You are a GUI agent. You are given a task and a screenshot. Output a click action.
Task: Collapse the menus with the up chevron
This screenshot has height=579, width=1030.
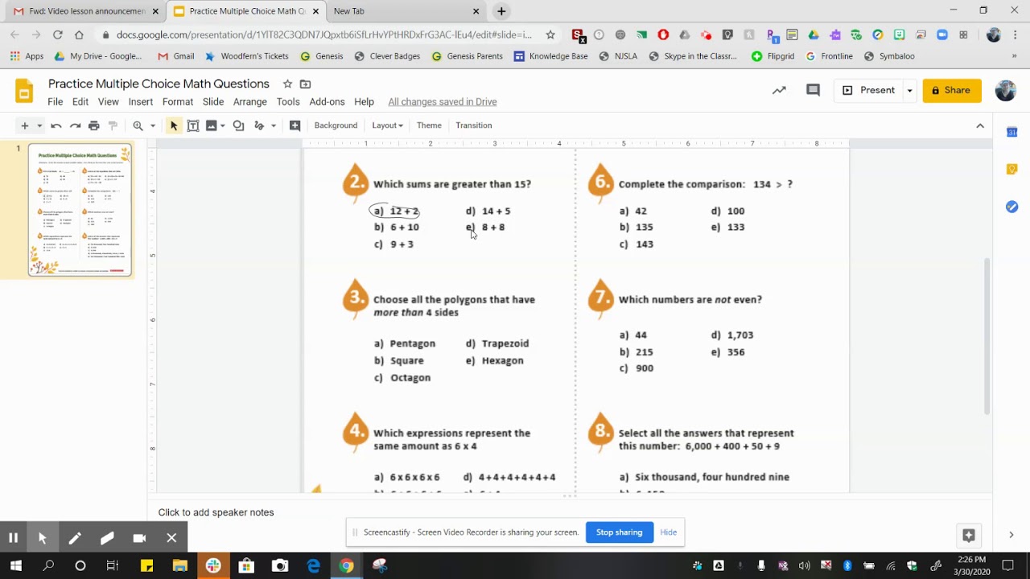[x=980, y=125]
